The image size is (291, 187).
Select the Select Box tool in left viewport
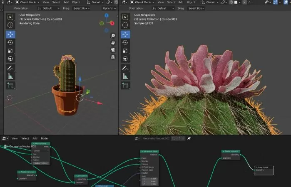[x=10, y=17]
